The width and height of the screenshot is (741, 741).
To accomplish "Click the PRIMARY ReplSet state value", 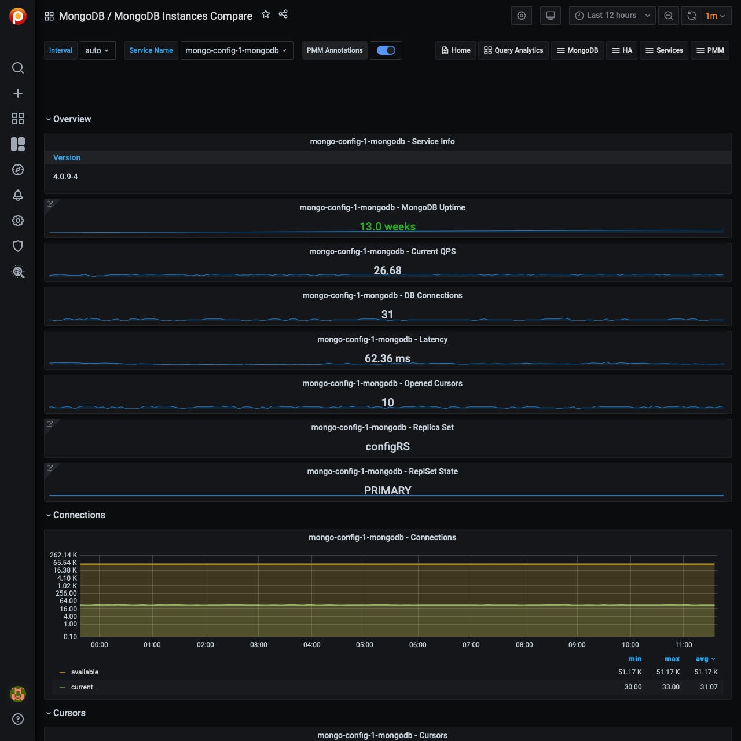I will click(x=388, y=490).
